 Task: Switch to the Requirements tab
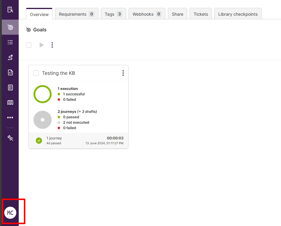(76, 14)
